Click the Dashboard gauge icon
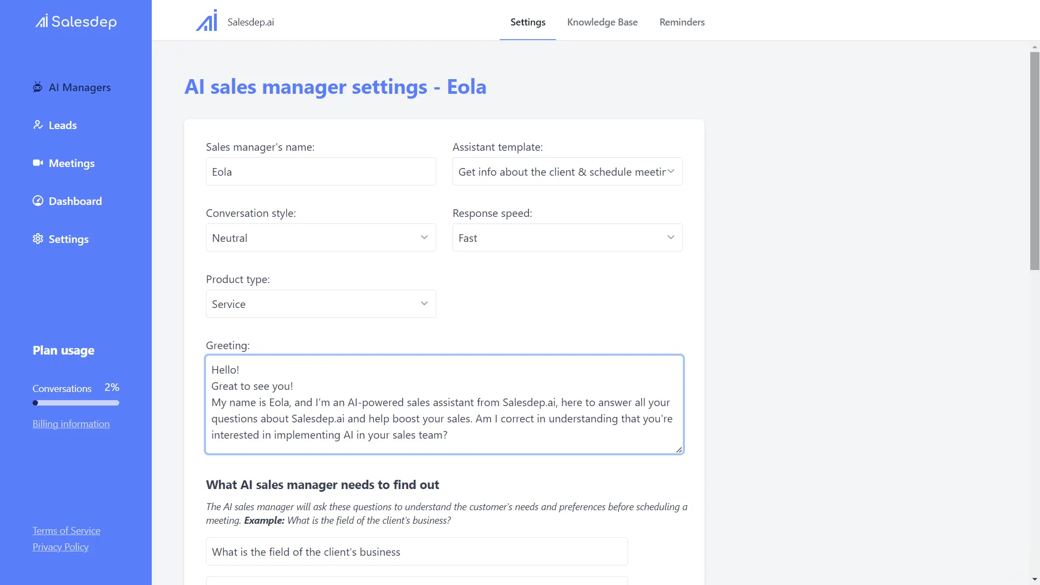The width and height of the screenshot is (1040, 585). (37, 201)
